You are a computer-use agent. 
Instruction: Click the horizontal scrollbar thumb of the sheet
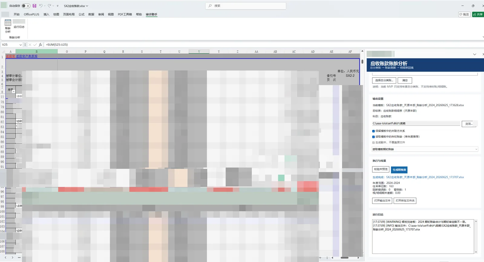(x=345, y=258)
